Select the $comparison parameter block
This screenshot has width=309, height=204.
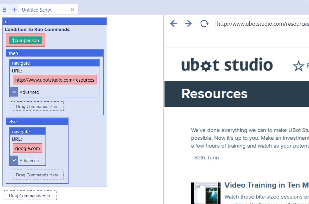pos(25,40)
